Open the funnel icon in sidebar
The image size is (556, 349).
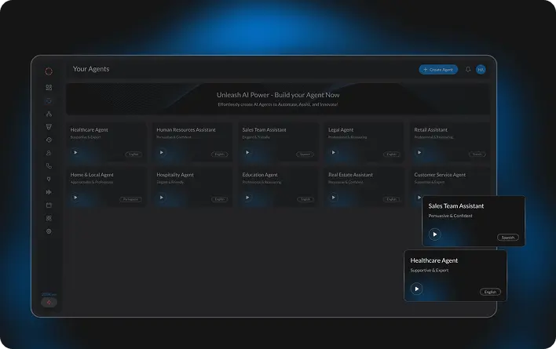pos(49,126)
